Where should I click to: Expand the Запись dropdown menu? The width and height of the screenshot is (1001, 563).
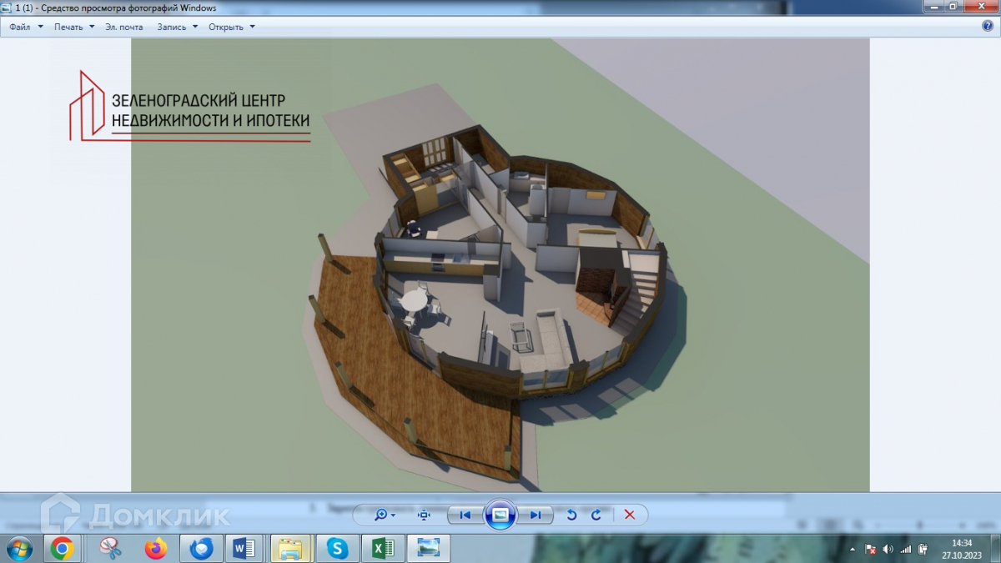(x=178, y=27)
